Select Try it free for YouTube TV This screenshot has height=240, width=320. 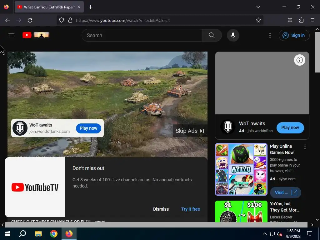coord(190,209)
